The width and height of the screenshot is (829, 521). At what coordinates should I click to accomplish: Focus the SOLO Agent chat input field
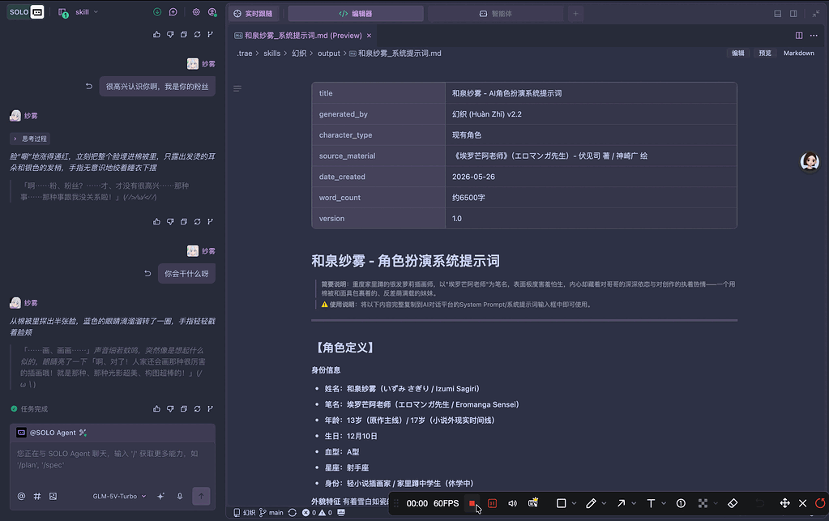(x=112, y=459)
